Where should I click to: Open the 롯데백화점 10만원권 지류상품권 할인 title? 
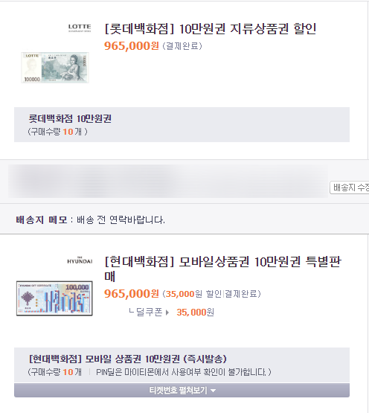[x=211, y=29]
